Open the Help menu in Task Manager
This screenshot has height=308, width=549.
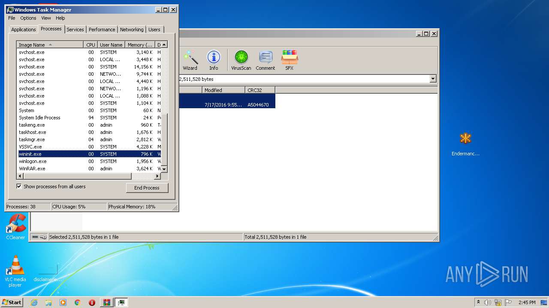pos(60,18)
